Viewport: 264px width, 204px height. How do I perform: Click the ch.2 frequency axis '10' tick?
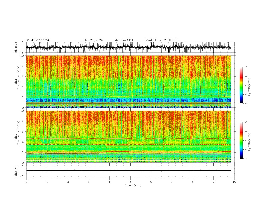[23, 111]
